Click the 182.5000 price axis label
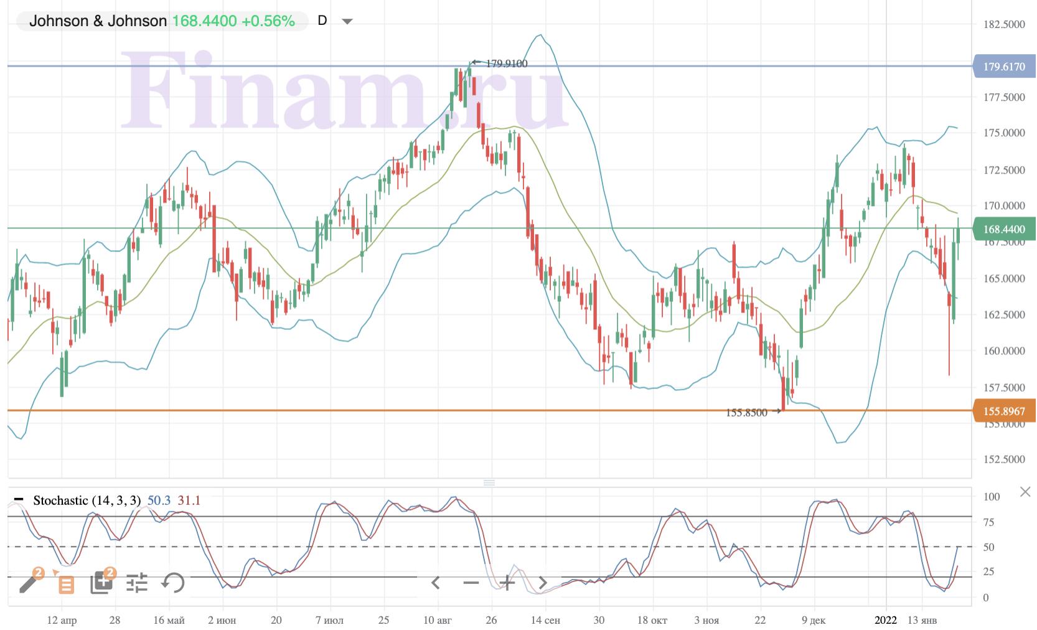The height and width of the screenshot is (630, 1037). [1004, 24]
